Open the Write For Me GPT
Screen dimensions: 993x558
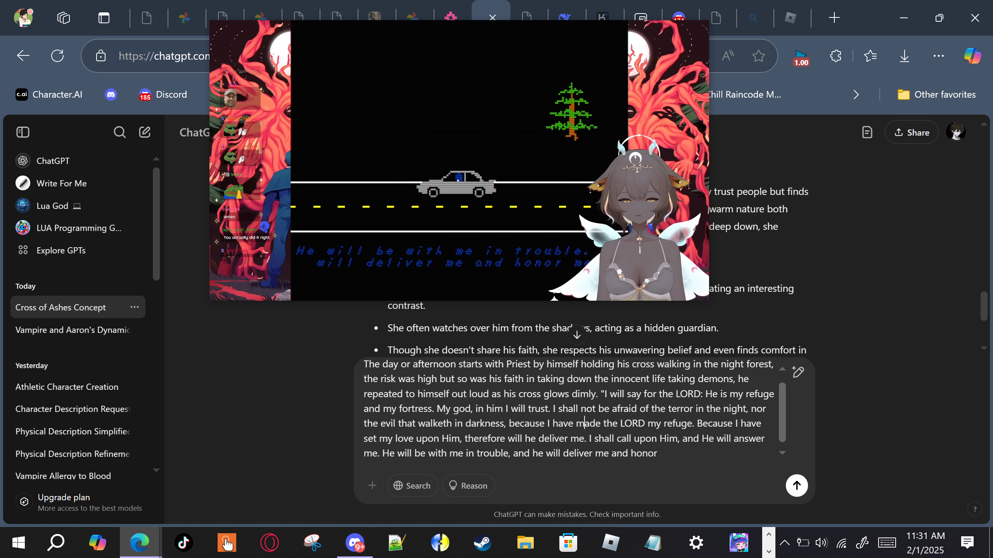pyautogui.click(x=61, y=183)
